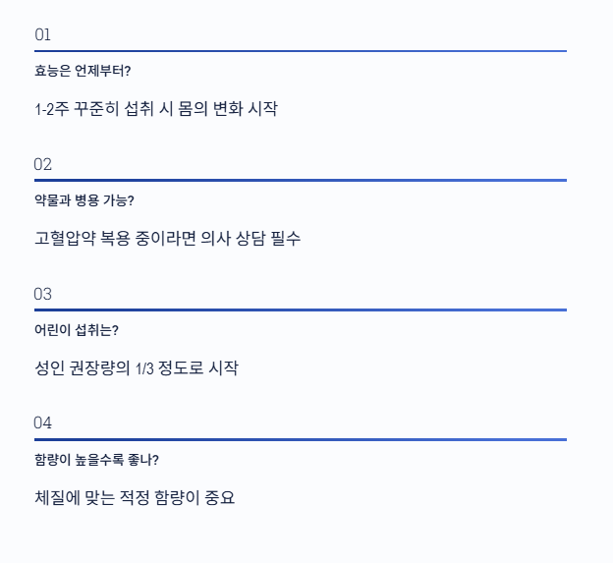Click the word '고혈압약' in second answer
Screen dimensions: 613x563
pos(65,238)
